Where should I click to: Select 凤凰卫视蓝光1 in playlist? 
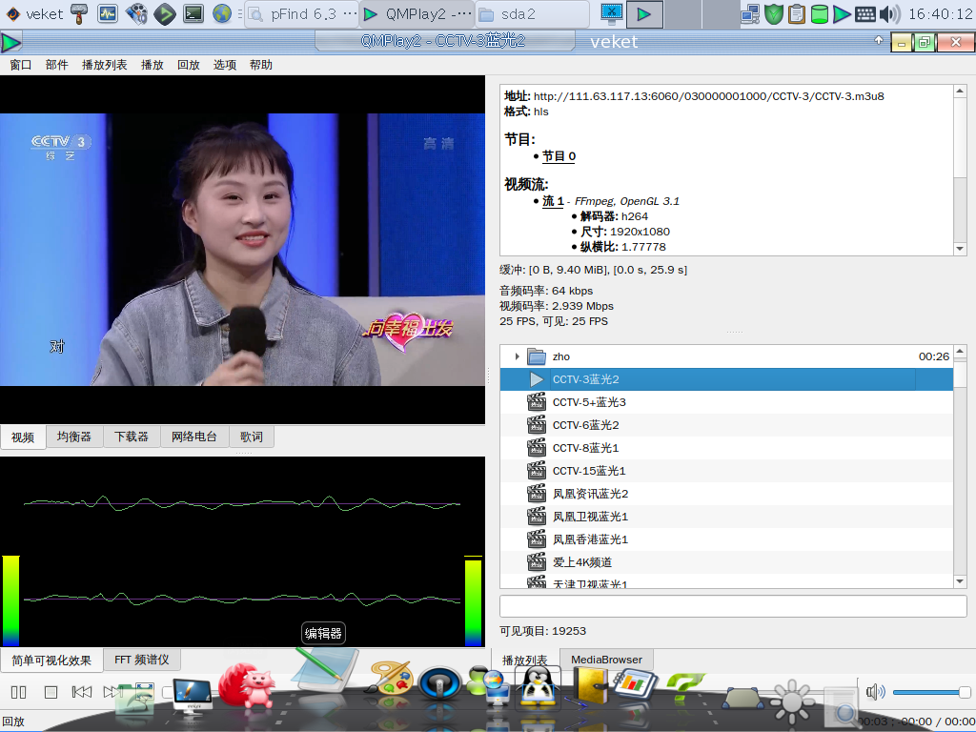pyautogui.click(x=726, y=517)
